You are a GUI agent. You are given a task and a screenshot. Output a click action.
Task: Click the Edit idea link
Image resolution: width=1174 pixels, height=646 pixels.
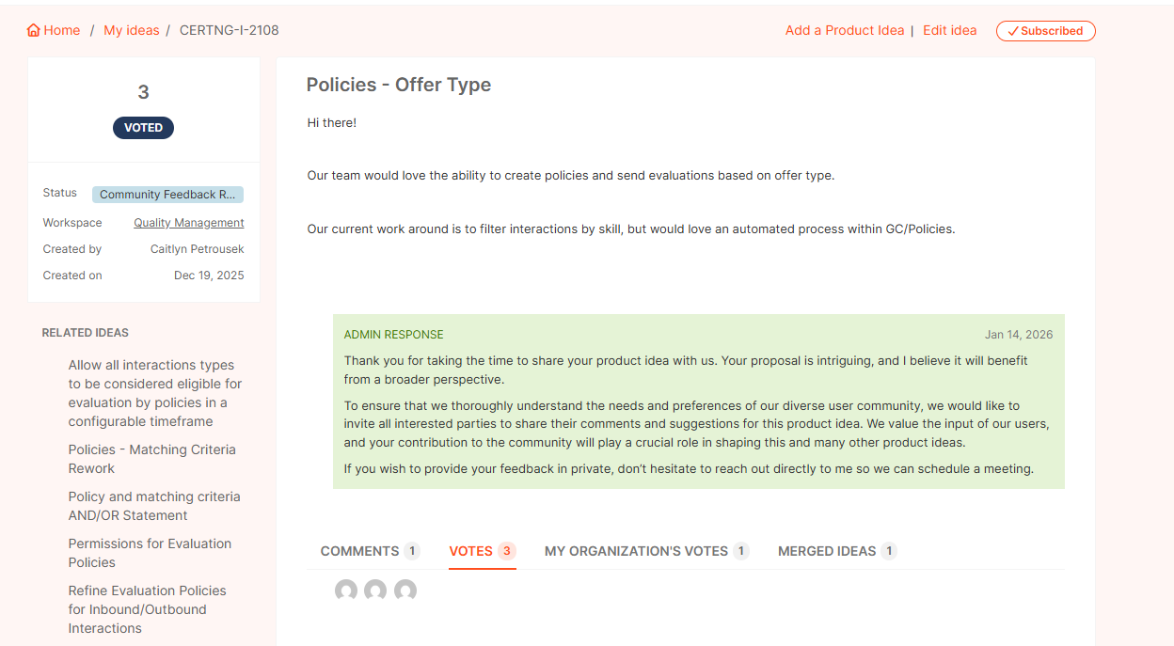[x=949, y=31]
